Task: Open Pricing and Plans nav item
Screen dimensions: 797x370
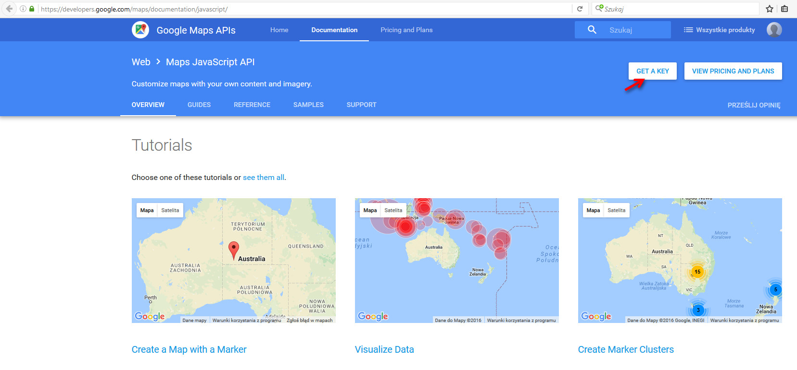Action: point(406,30)
